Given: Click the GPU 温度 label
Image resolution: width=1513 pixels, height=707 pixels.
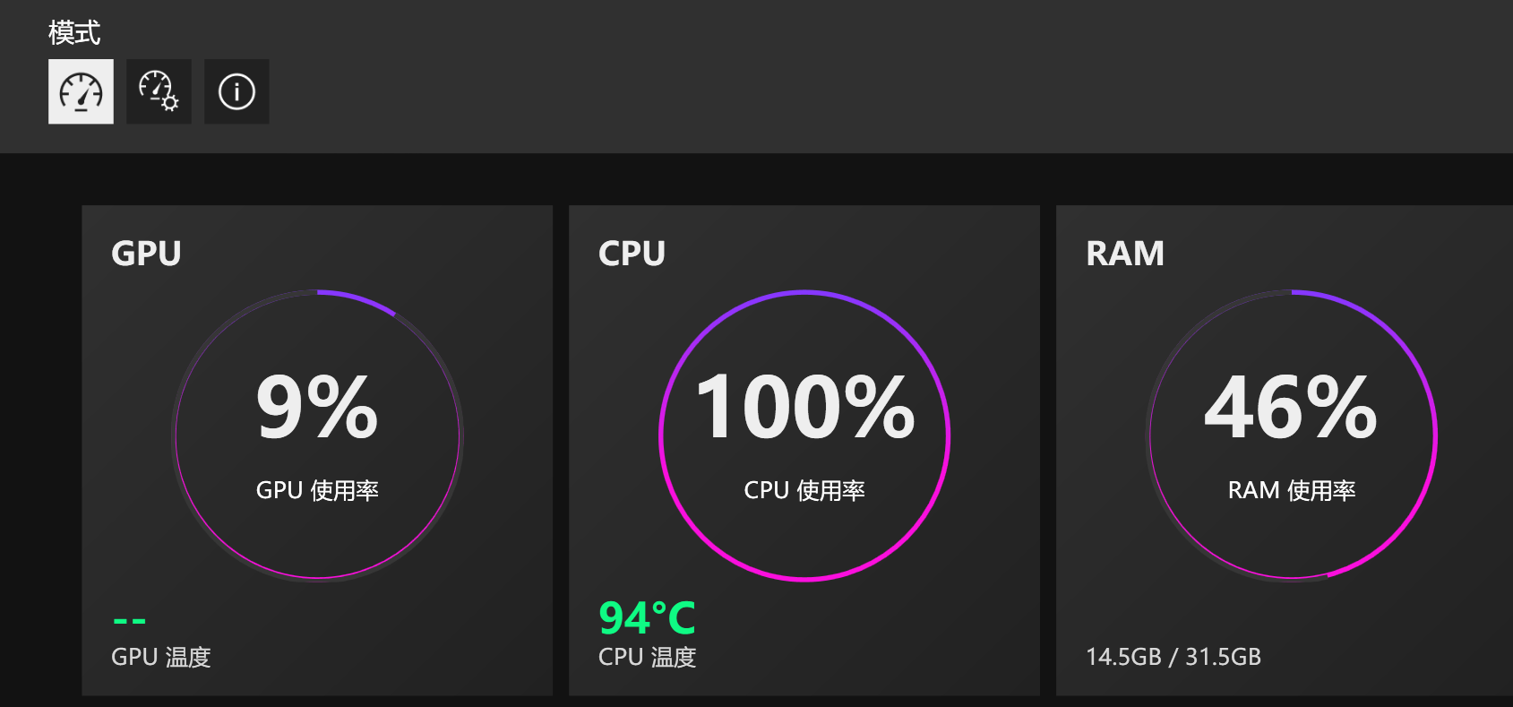Looking at the screenshot, I should [161, 657].
